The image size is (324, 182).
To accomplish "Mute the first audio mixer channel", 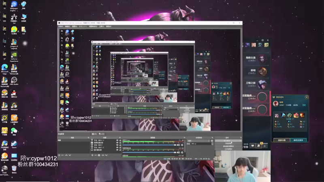I will [178, 145].
